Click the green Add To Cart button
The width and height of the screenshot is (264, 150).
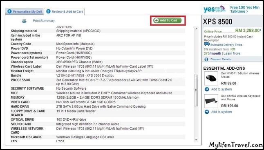[x=168, y=20]
